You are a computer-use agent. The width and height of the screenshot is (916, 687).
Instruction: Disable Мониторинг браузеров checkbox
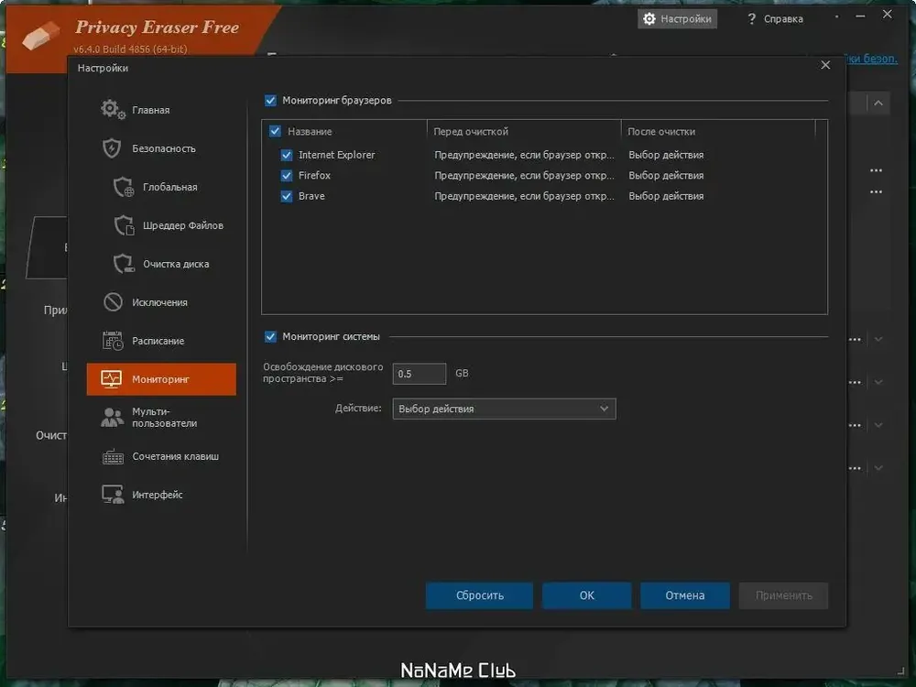click(x=270, y=101)
